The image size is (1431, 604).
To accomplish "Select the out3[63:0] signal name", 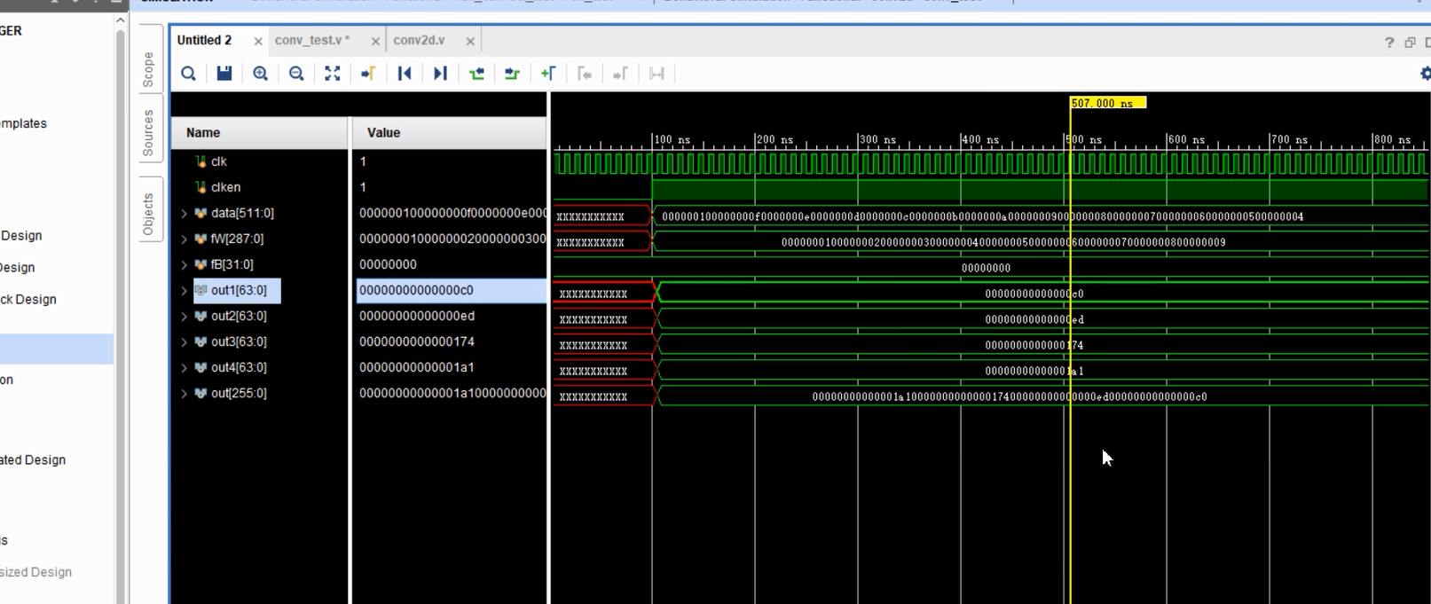I will coord(239,341).
